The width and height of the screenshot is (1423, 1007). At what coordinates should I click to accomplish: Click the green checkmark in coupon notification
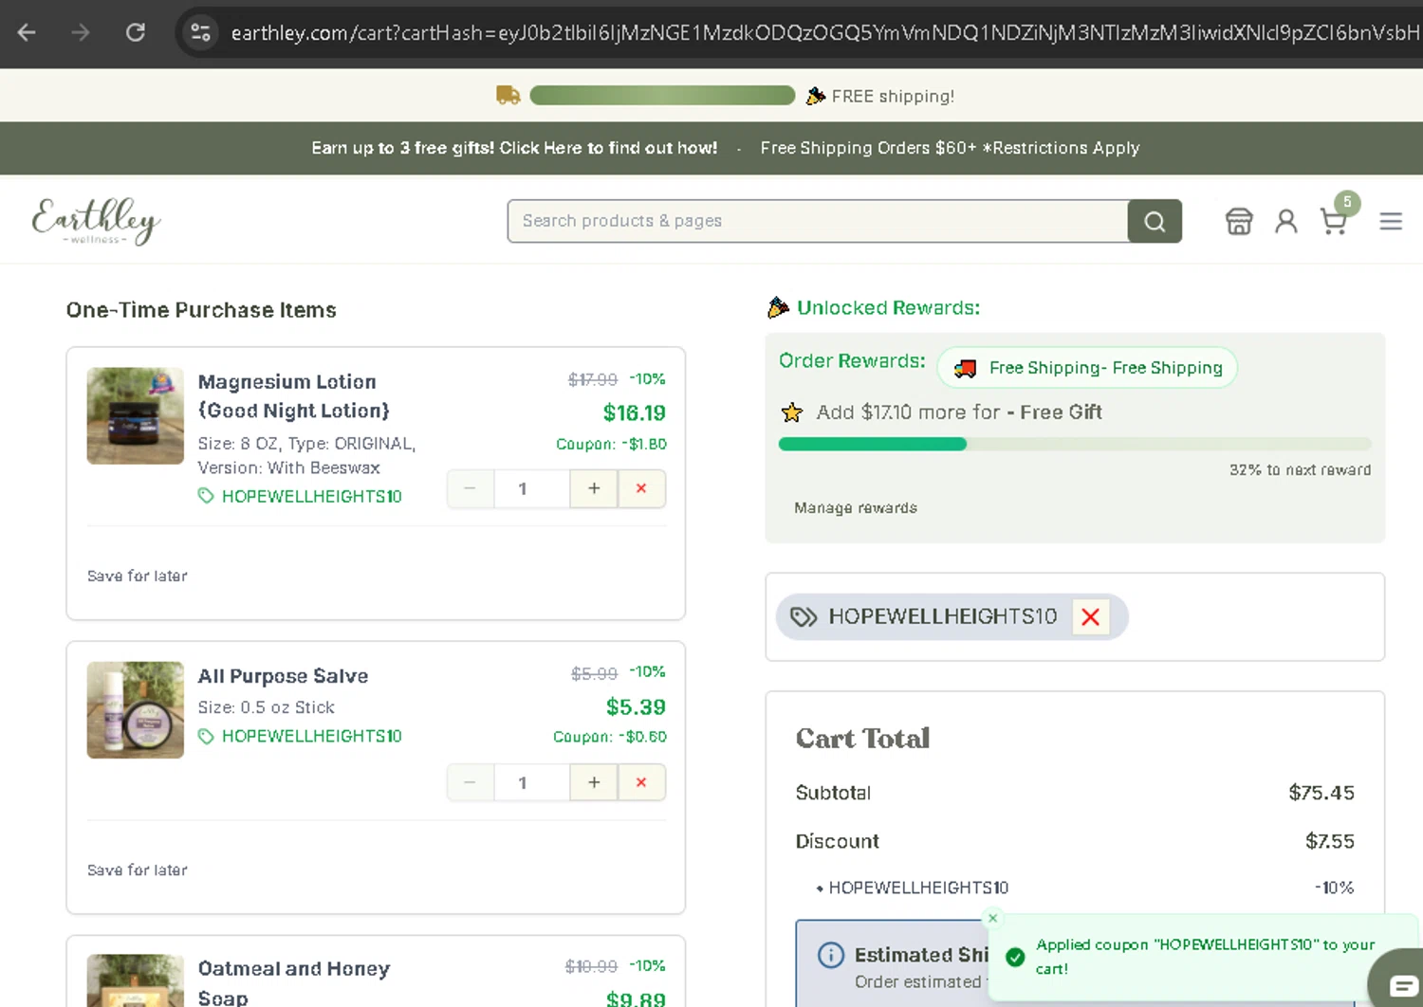[x=1015, y=957]
